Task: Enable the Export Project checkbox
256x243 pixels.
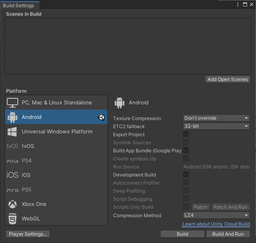Action: point(186,134)
